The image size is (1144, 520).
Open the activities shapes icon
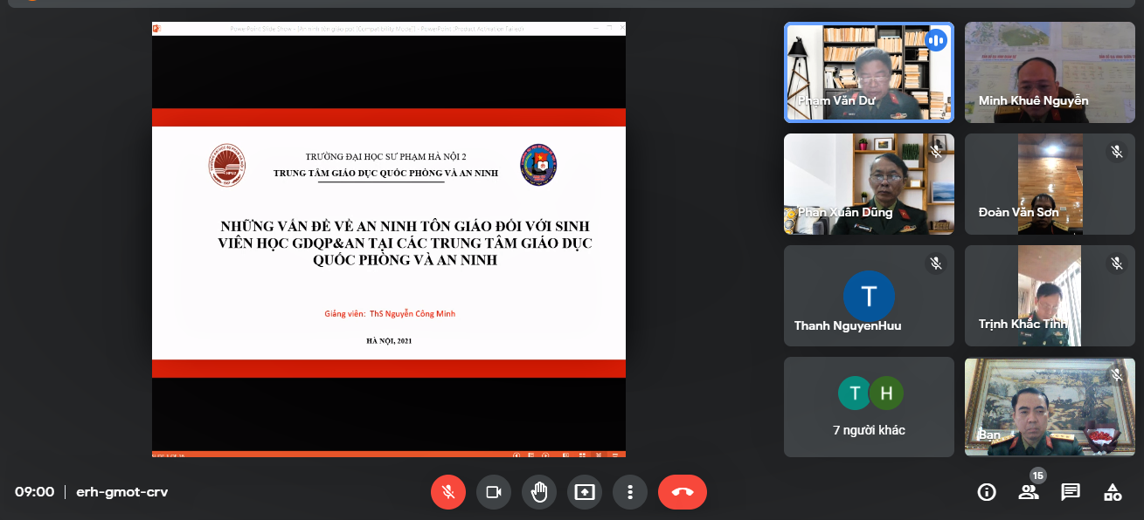[1113, 492]
